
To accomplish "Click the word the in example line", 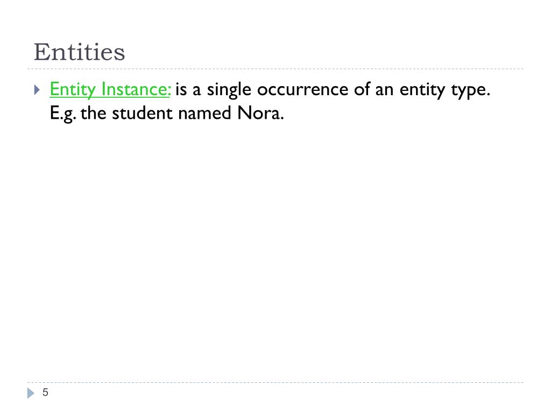I will point(94,113).
